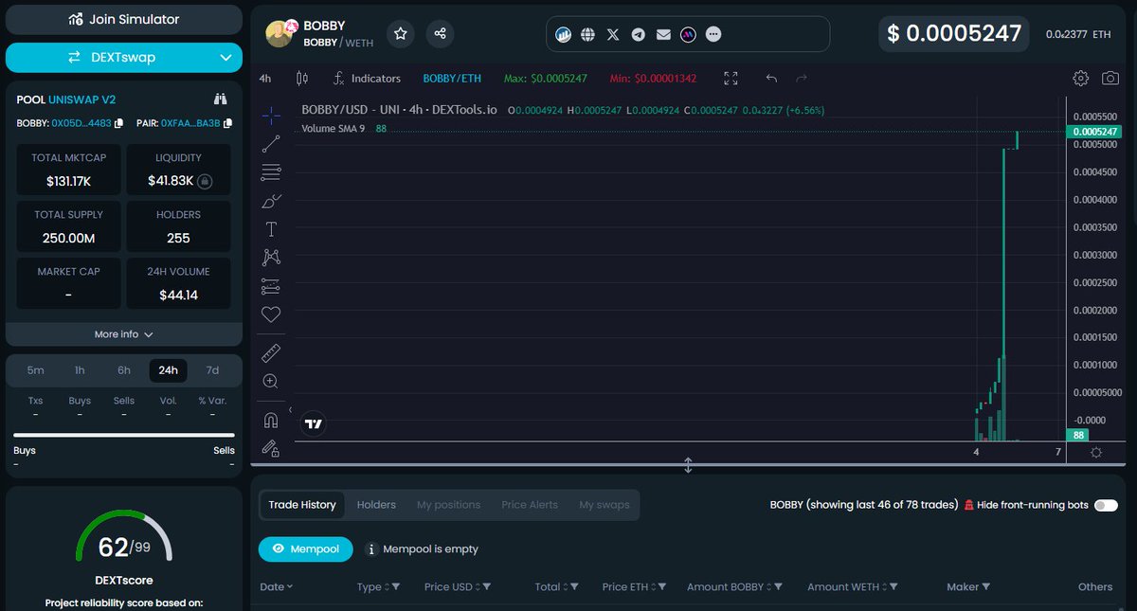
Task: Select the forecasting and measurement tool
Action: 271,286
